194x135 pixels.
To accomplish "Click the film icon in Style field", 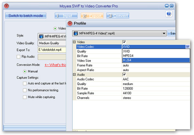I will pyautogui.click(x=41, y=36).
